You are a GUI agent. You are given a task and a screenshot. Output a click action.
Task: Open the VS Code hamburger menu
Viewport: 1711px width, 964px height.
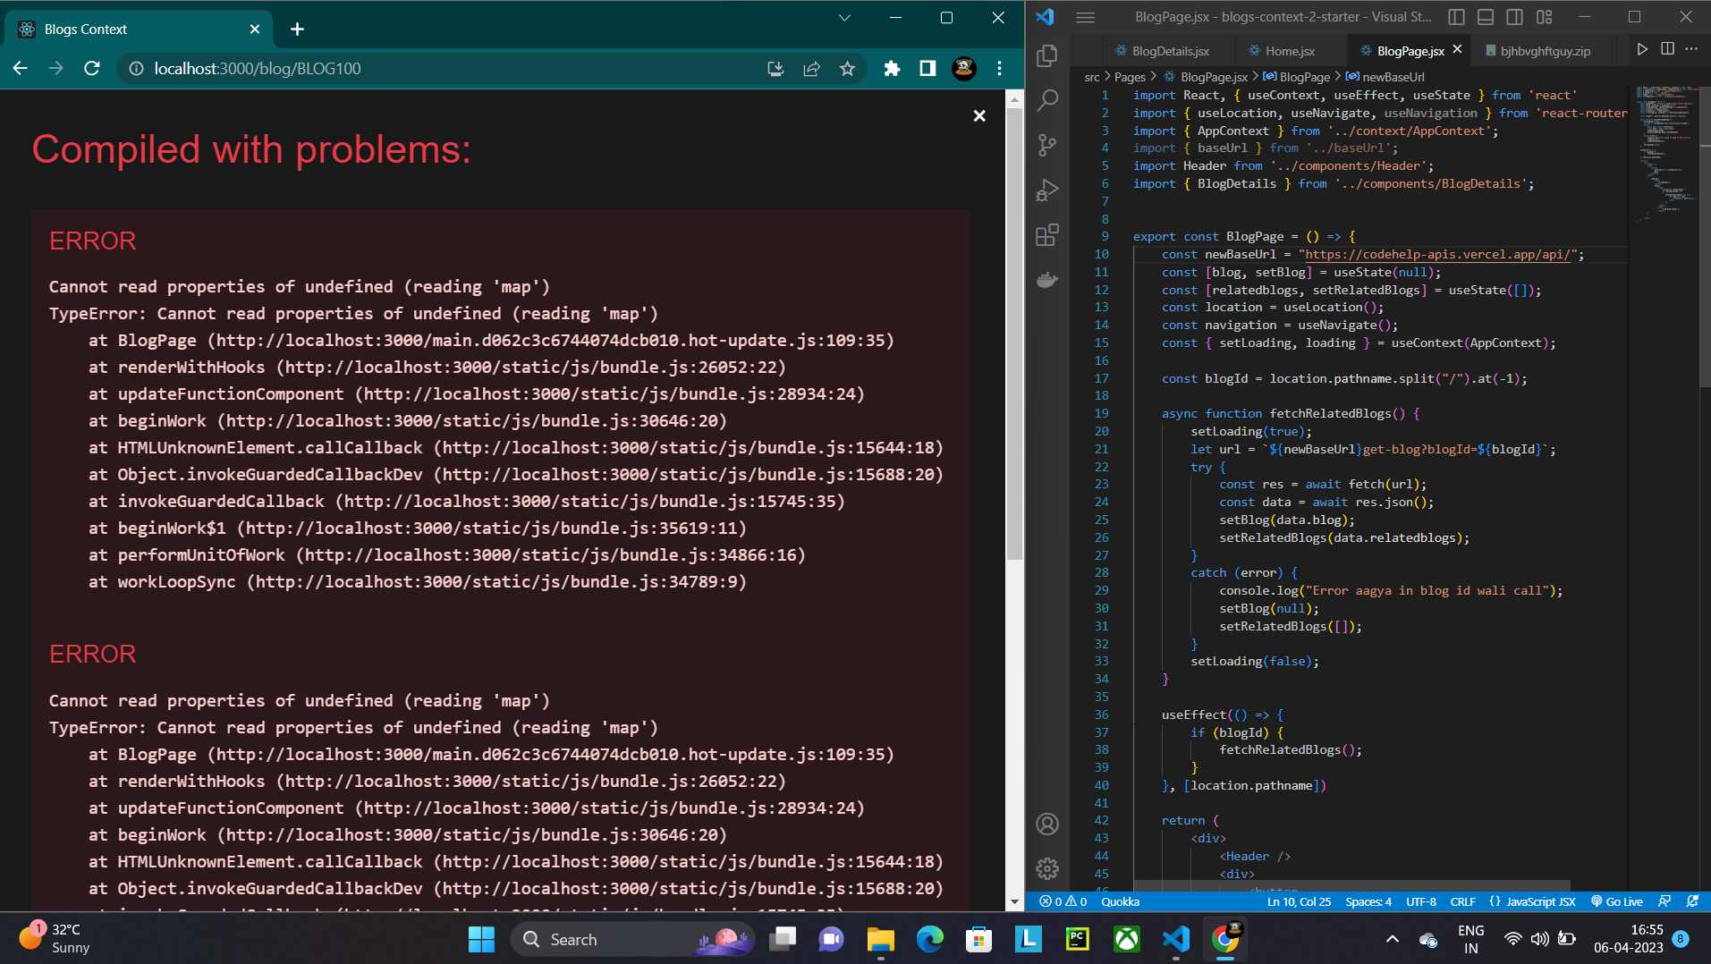click(x=1085, y=17)
